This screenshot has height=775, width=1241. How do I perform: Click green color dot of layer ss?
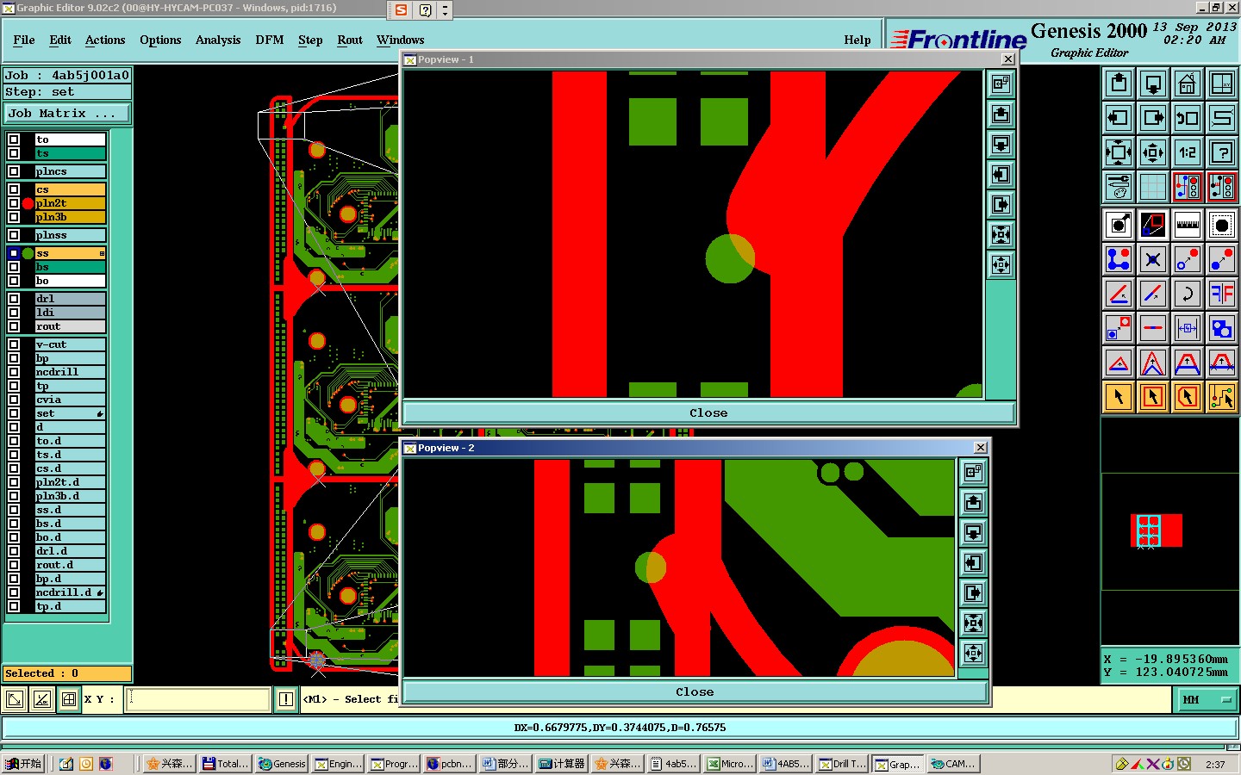pyautogui.click(x=28, y=253)
